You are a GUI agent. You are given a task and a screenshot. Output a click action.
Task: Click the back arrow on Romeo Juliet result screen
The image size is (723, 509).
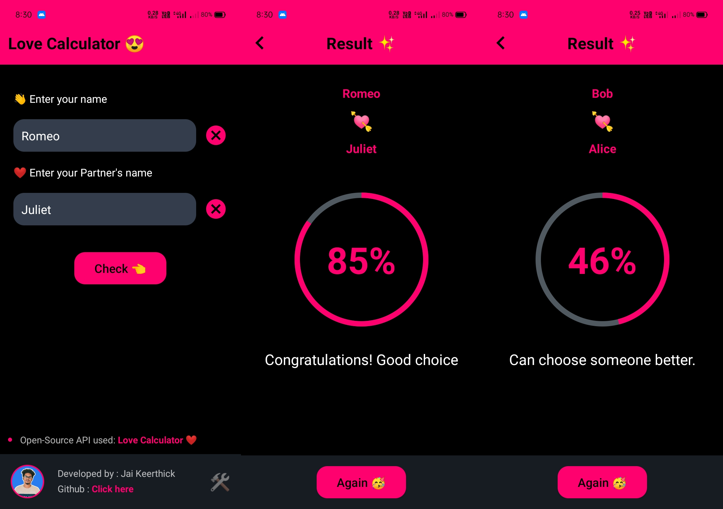(x=260, y=44)
